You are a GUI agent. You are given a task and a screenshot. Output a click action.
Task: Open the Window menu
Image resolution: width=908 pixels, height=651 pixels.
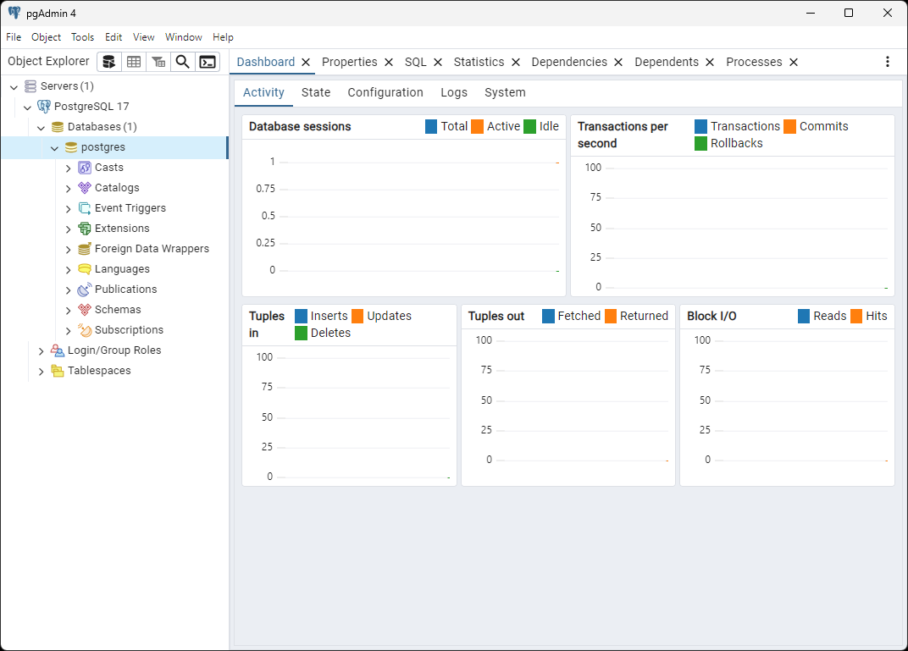[x=184, y=37]
